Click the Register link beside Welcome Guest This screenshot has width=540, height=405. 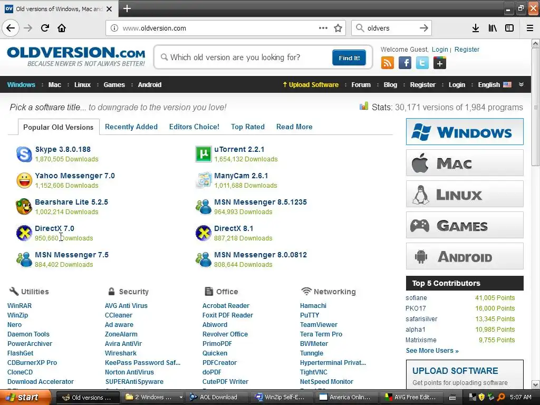click(467, 49)
